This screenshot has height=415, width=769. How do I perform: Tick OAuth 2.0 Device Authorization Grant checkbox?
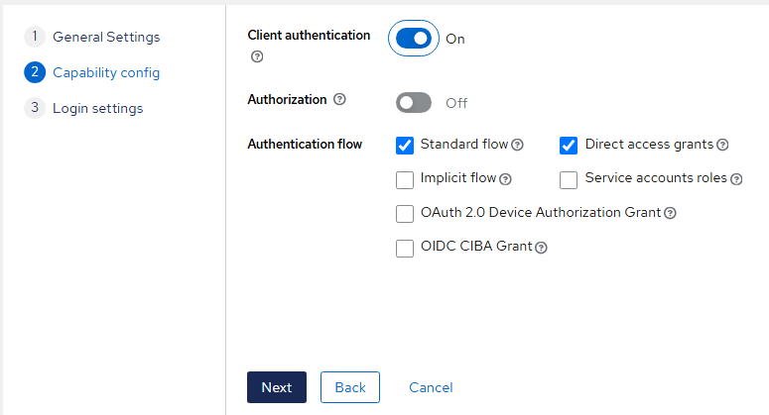coord(405,213)
